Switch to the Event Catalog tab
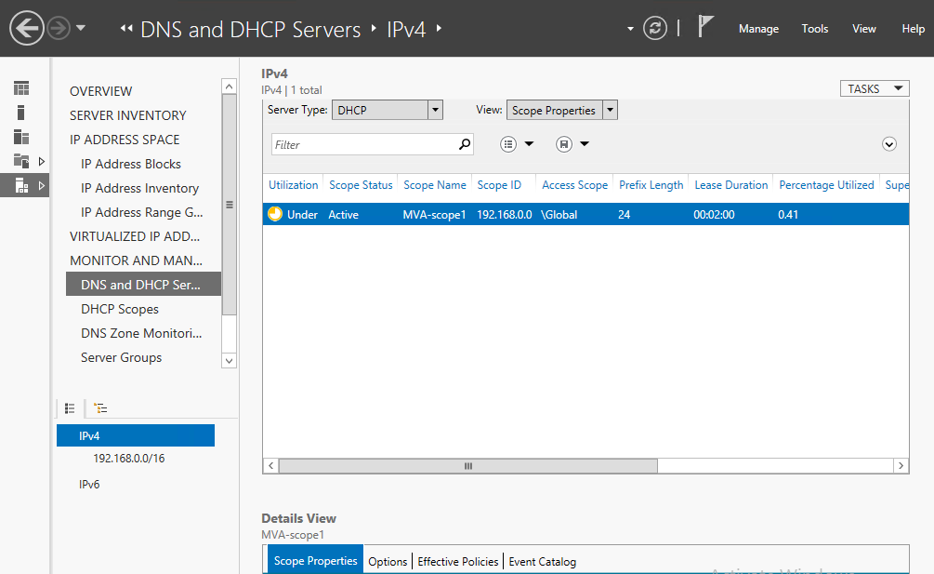This screenshot has width=934, height=574. pos(543,562)
